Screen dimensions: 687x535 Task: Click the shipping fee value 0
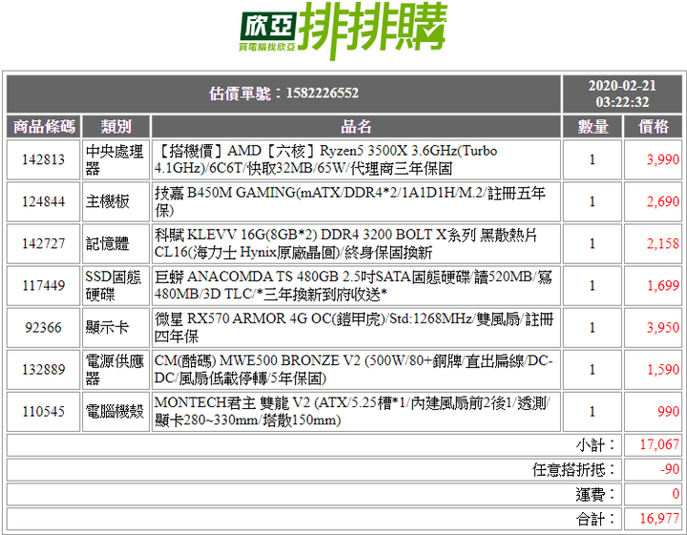pos(676,494)
